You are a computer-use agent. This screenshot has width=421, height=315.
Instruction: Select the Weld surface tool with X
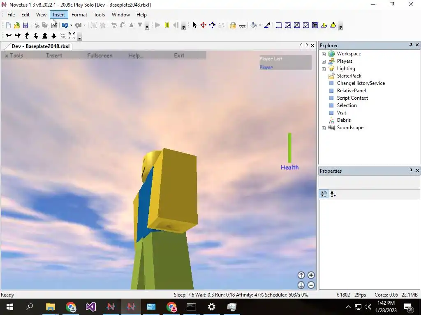pos(297,25)
